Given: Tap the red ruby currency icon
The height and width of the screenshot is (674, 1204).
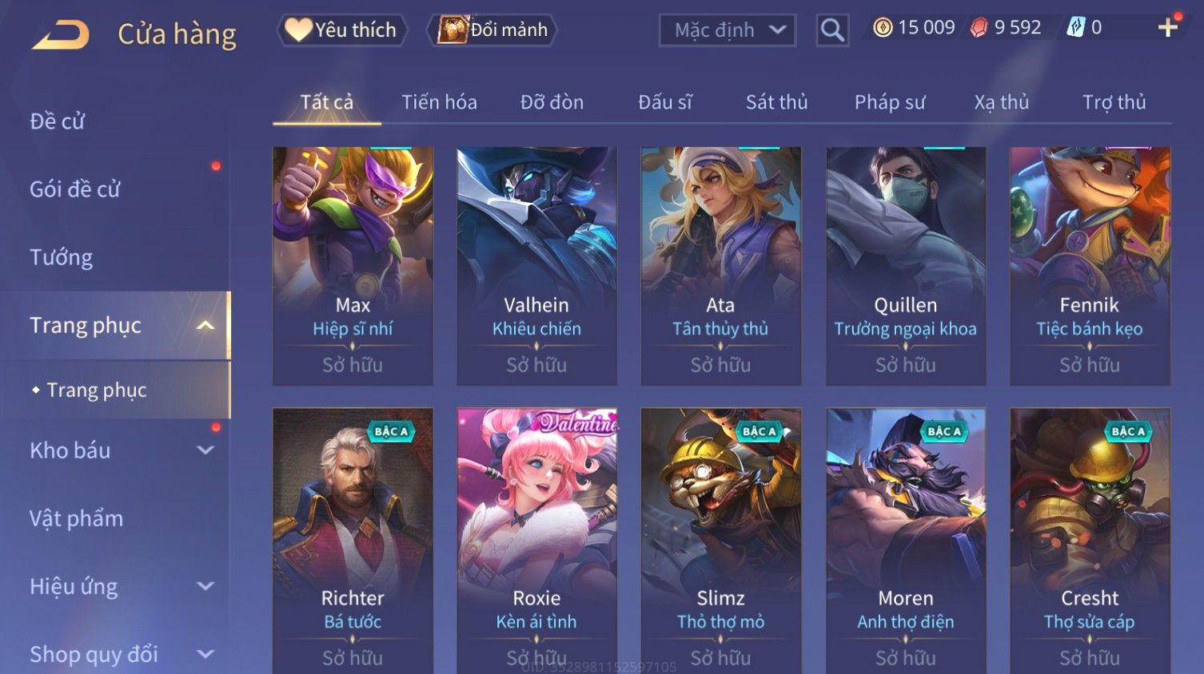Looking at the screenshot, I should 979,28.
